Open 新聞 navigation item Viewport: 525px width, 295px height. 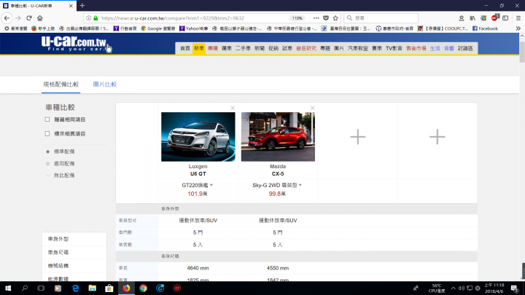click(x=260, y=48)
